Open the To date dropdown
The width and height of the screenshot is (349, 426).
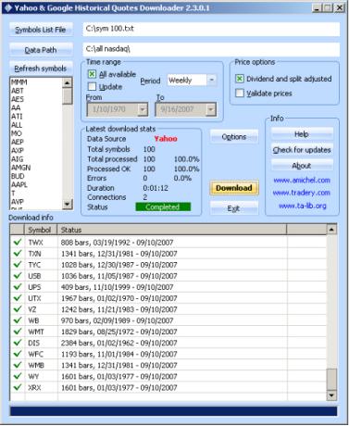click(x=211, y=109)
